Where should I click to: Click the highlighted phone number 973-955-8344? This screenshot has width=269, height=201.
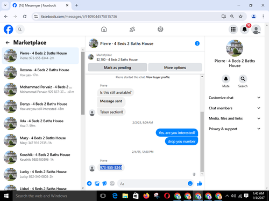(111, 167)
